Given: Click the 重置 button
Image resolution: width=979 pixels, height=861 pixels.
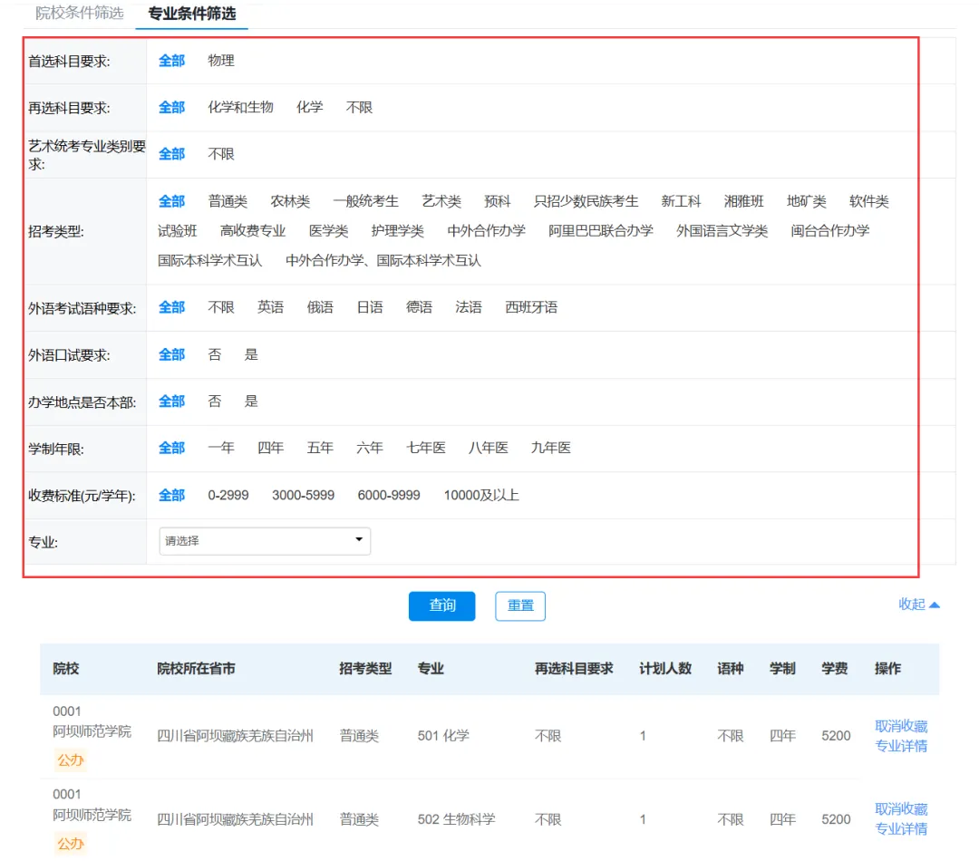Looking at the screenshot, I should tap(520, 605).
